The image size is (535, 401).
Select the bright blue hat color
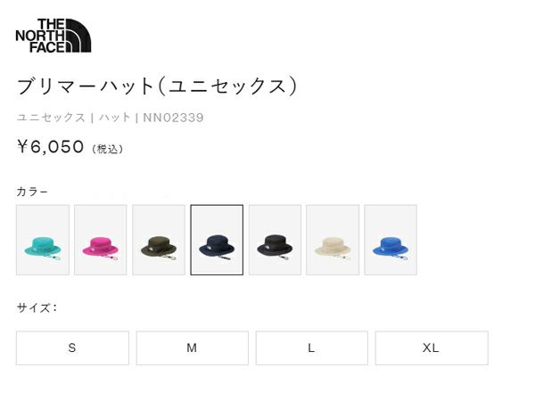coord(391,240)
